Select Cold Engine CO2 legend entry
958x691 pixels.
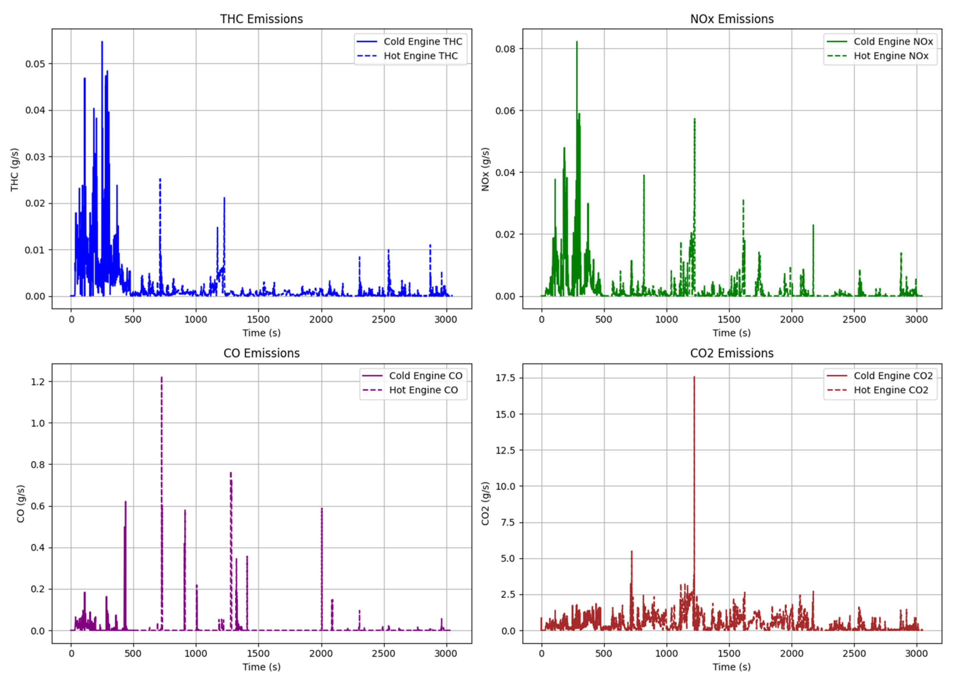click(893, 376)
